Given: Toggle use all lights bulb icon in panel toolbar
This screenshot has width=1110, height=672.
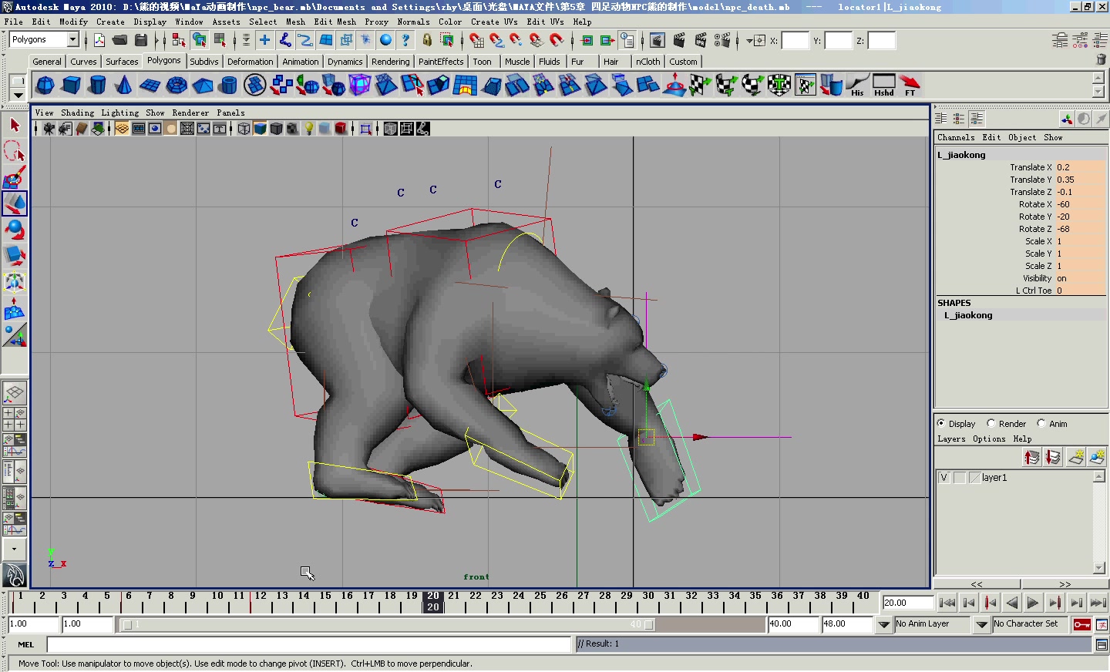Looking at the screenshot, I should (309, 129).
